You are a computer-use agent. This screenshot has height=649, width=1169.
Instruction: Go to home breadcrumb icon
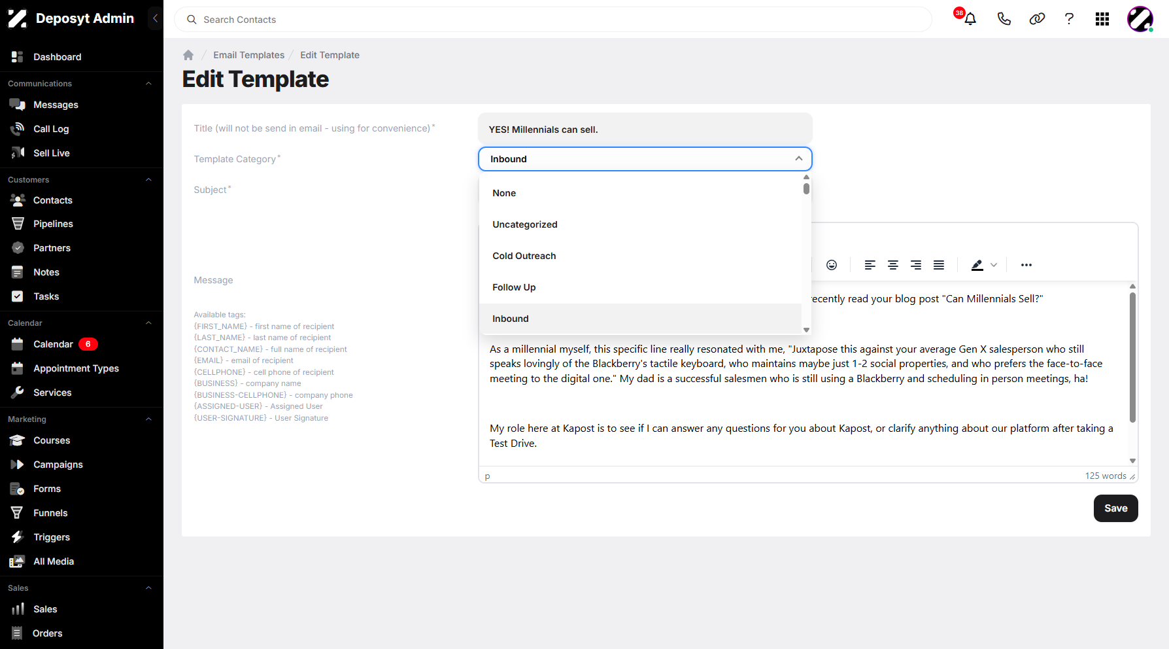tap(188, 55)
